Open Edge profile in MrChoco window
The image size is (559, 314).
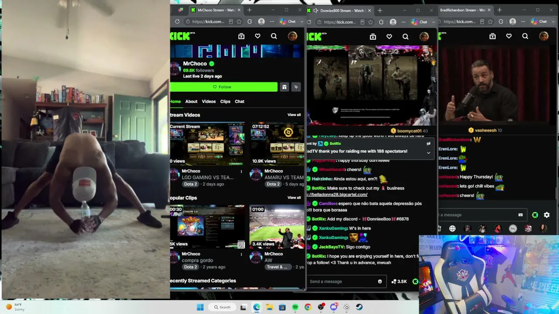[x=261, y=21]
